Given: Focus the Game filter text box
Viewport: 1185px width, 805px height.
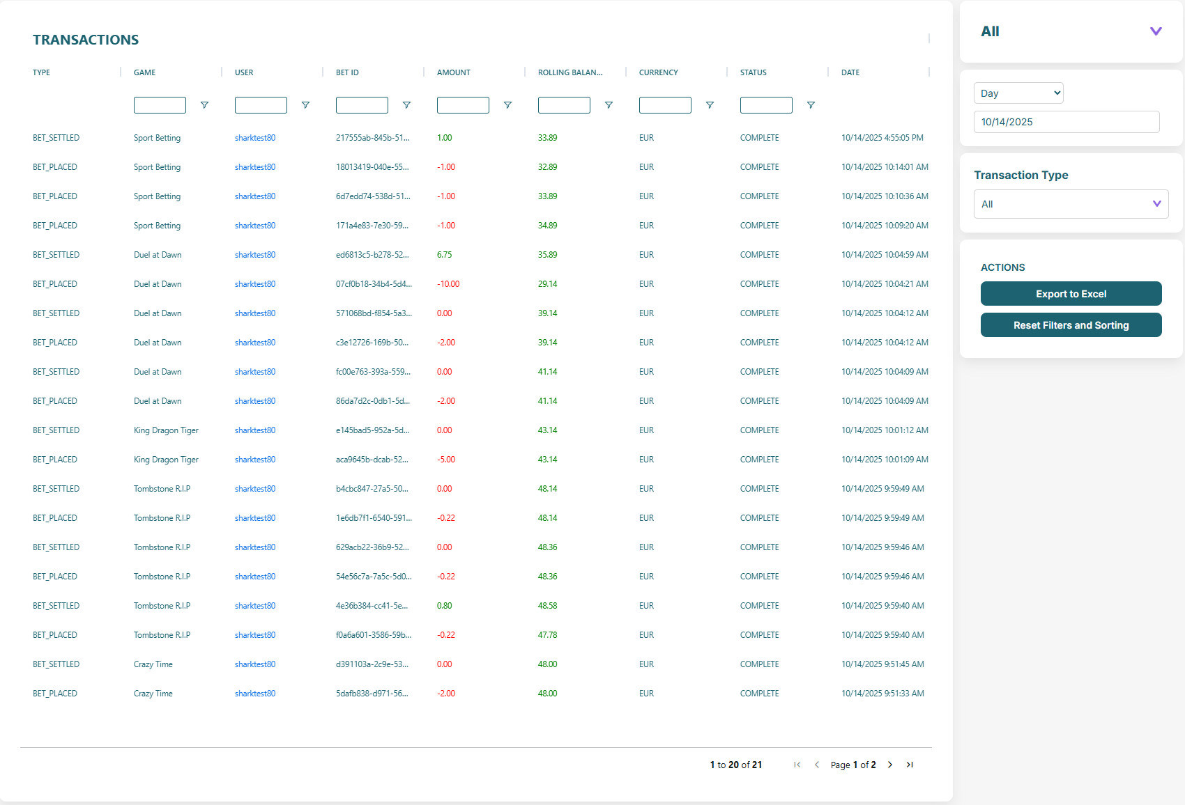Looking at the screenshot, I should coord(160,105).
